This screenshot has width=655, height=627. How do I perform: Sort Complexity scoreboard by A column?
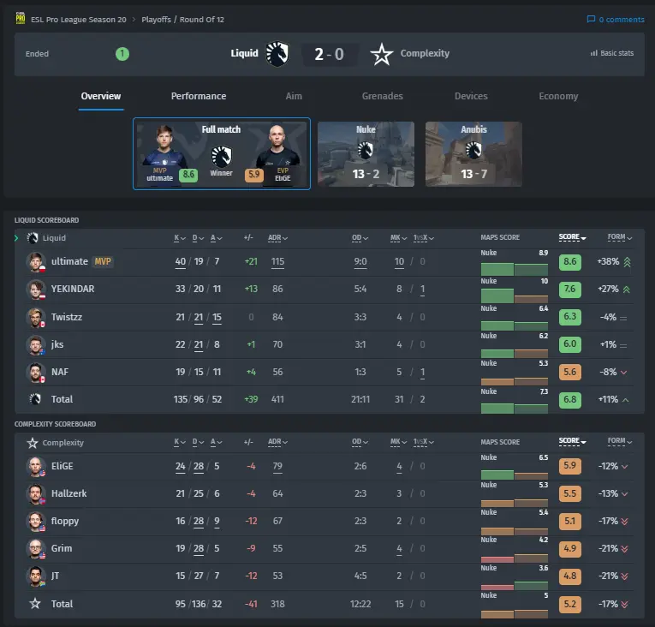click(x=217, y=442)
